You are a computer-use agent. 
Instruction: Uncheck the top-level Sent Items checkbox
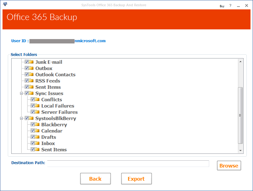[x=27, y=87]
